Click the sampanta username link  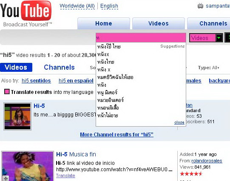[218, 6]
